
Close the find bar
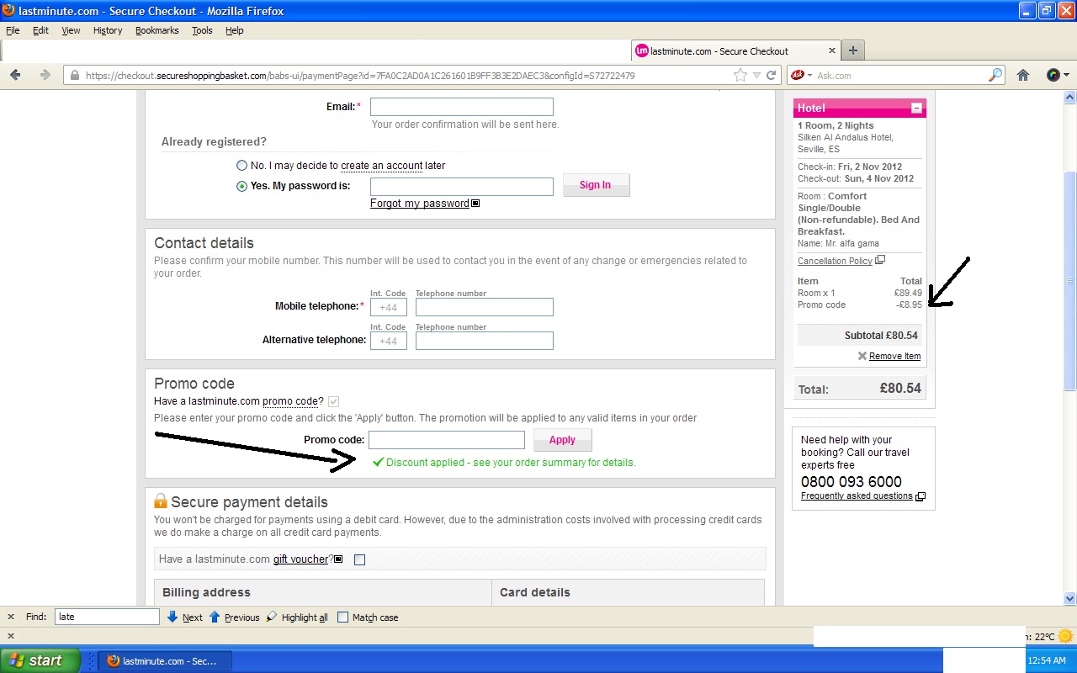coord(11,617)
